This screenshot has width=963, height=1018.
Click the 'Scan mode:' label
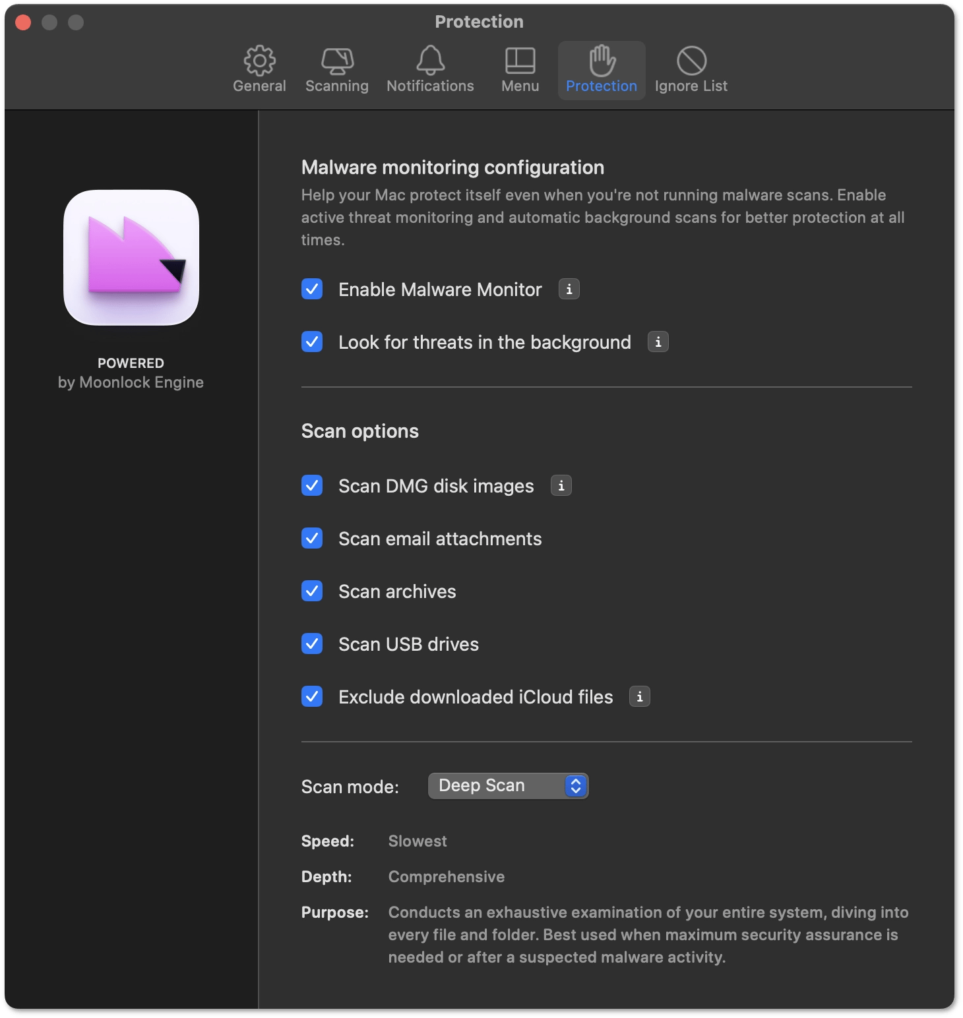350,787
